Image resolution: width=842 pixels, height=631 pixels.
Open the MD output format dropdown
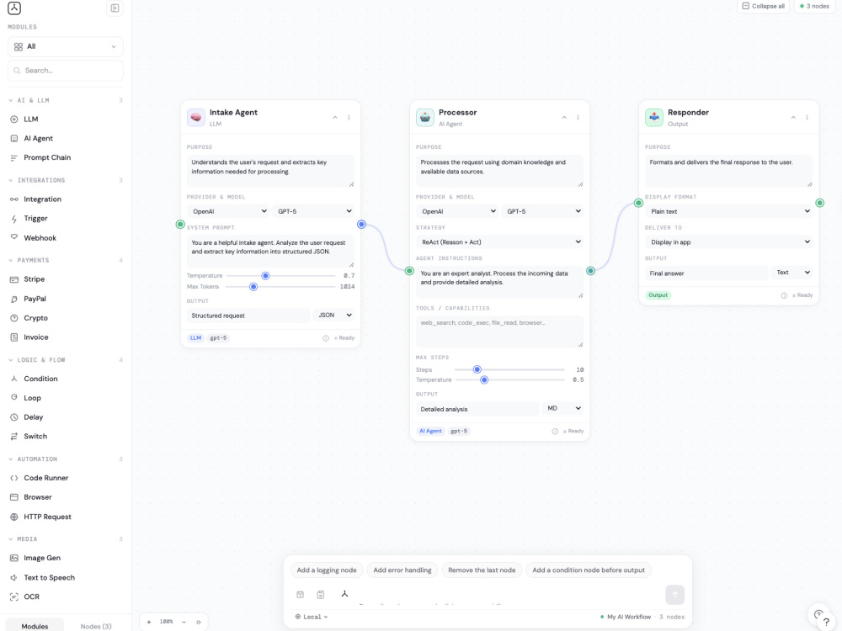click(x=562, y=409)
